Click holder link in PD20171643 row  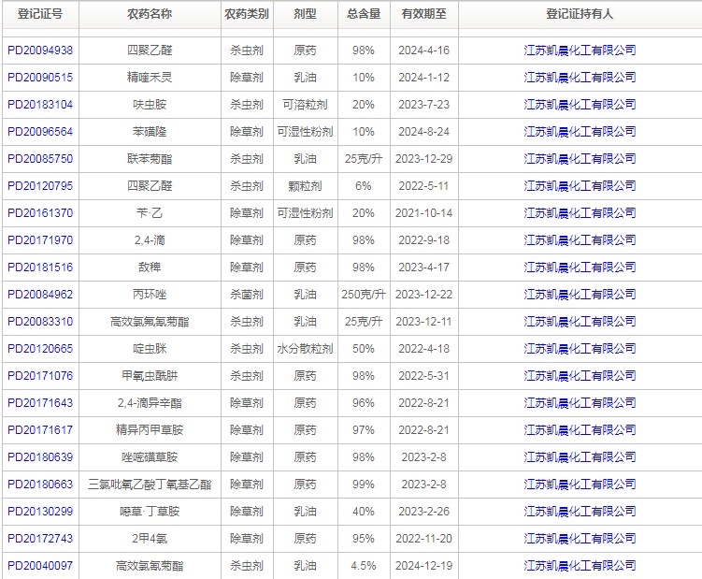[x=580, y=403]
